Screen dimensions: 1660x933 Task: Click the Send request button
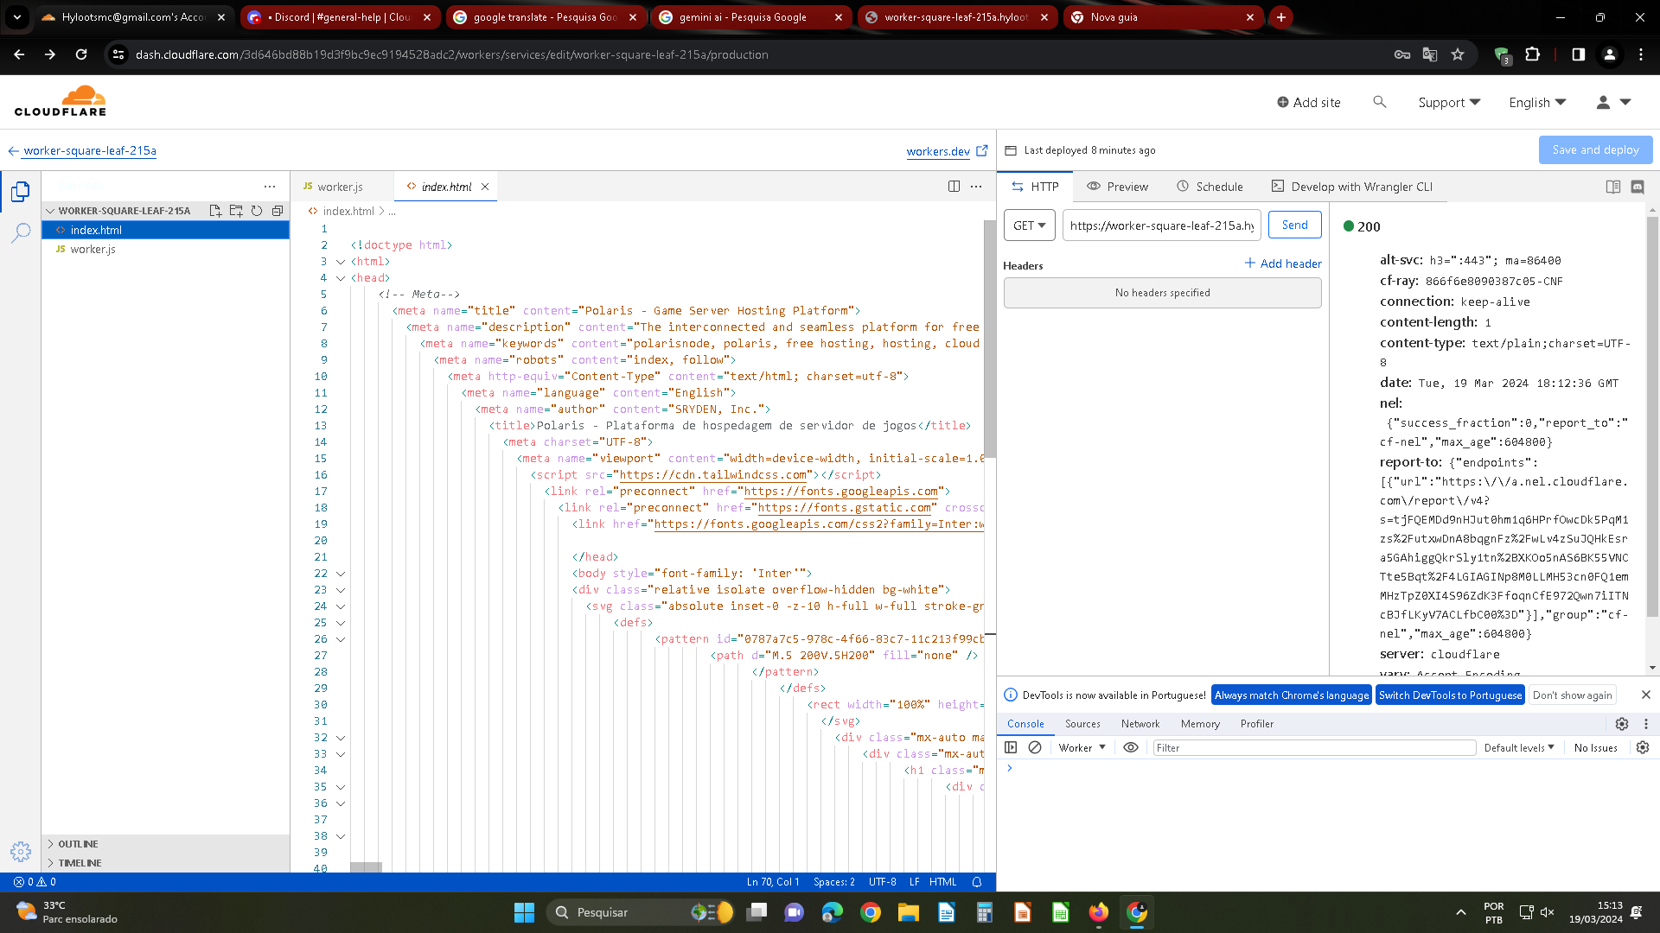[1294, 225]
